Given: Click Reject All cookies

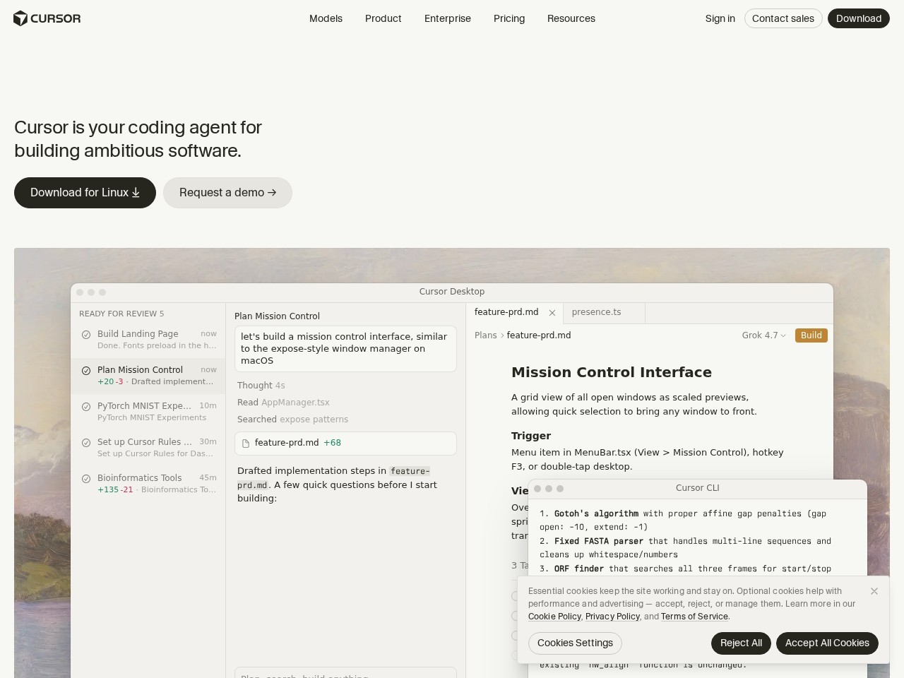Looking at the screenshot, I should coord(741,643).
